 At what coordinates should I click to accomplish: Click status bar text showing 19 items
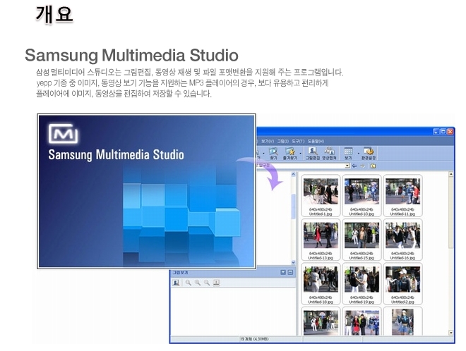point(254,339)
